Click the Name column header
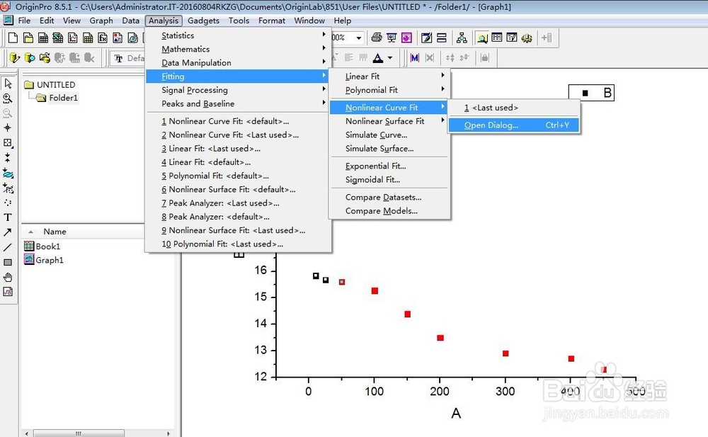The image size is (708, 437). [x=55, y=232]
